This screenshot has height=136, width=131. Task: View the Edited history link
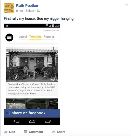30,11
